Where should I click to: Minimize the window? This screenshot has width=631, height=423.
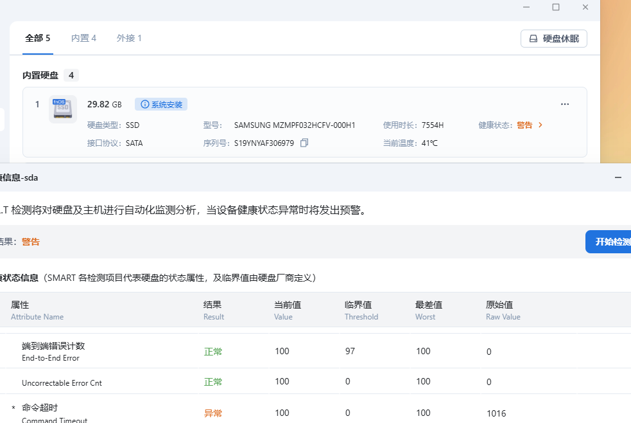(526, 7)
